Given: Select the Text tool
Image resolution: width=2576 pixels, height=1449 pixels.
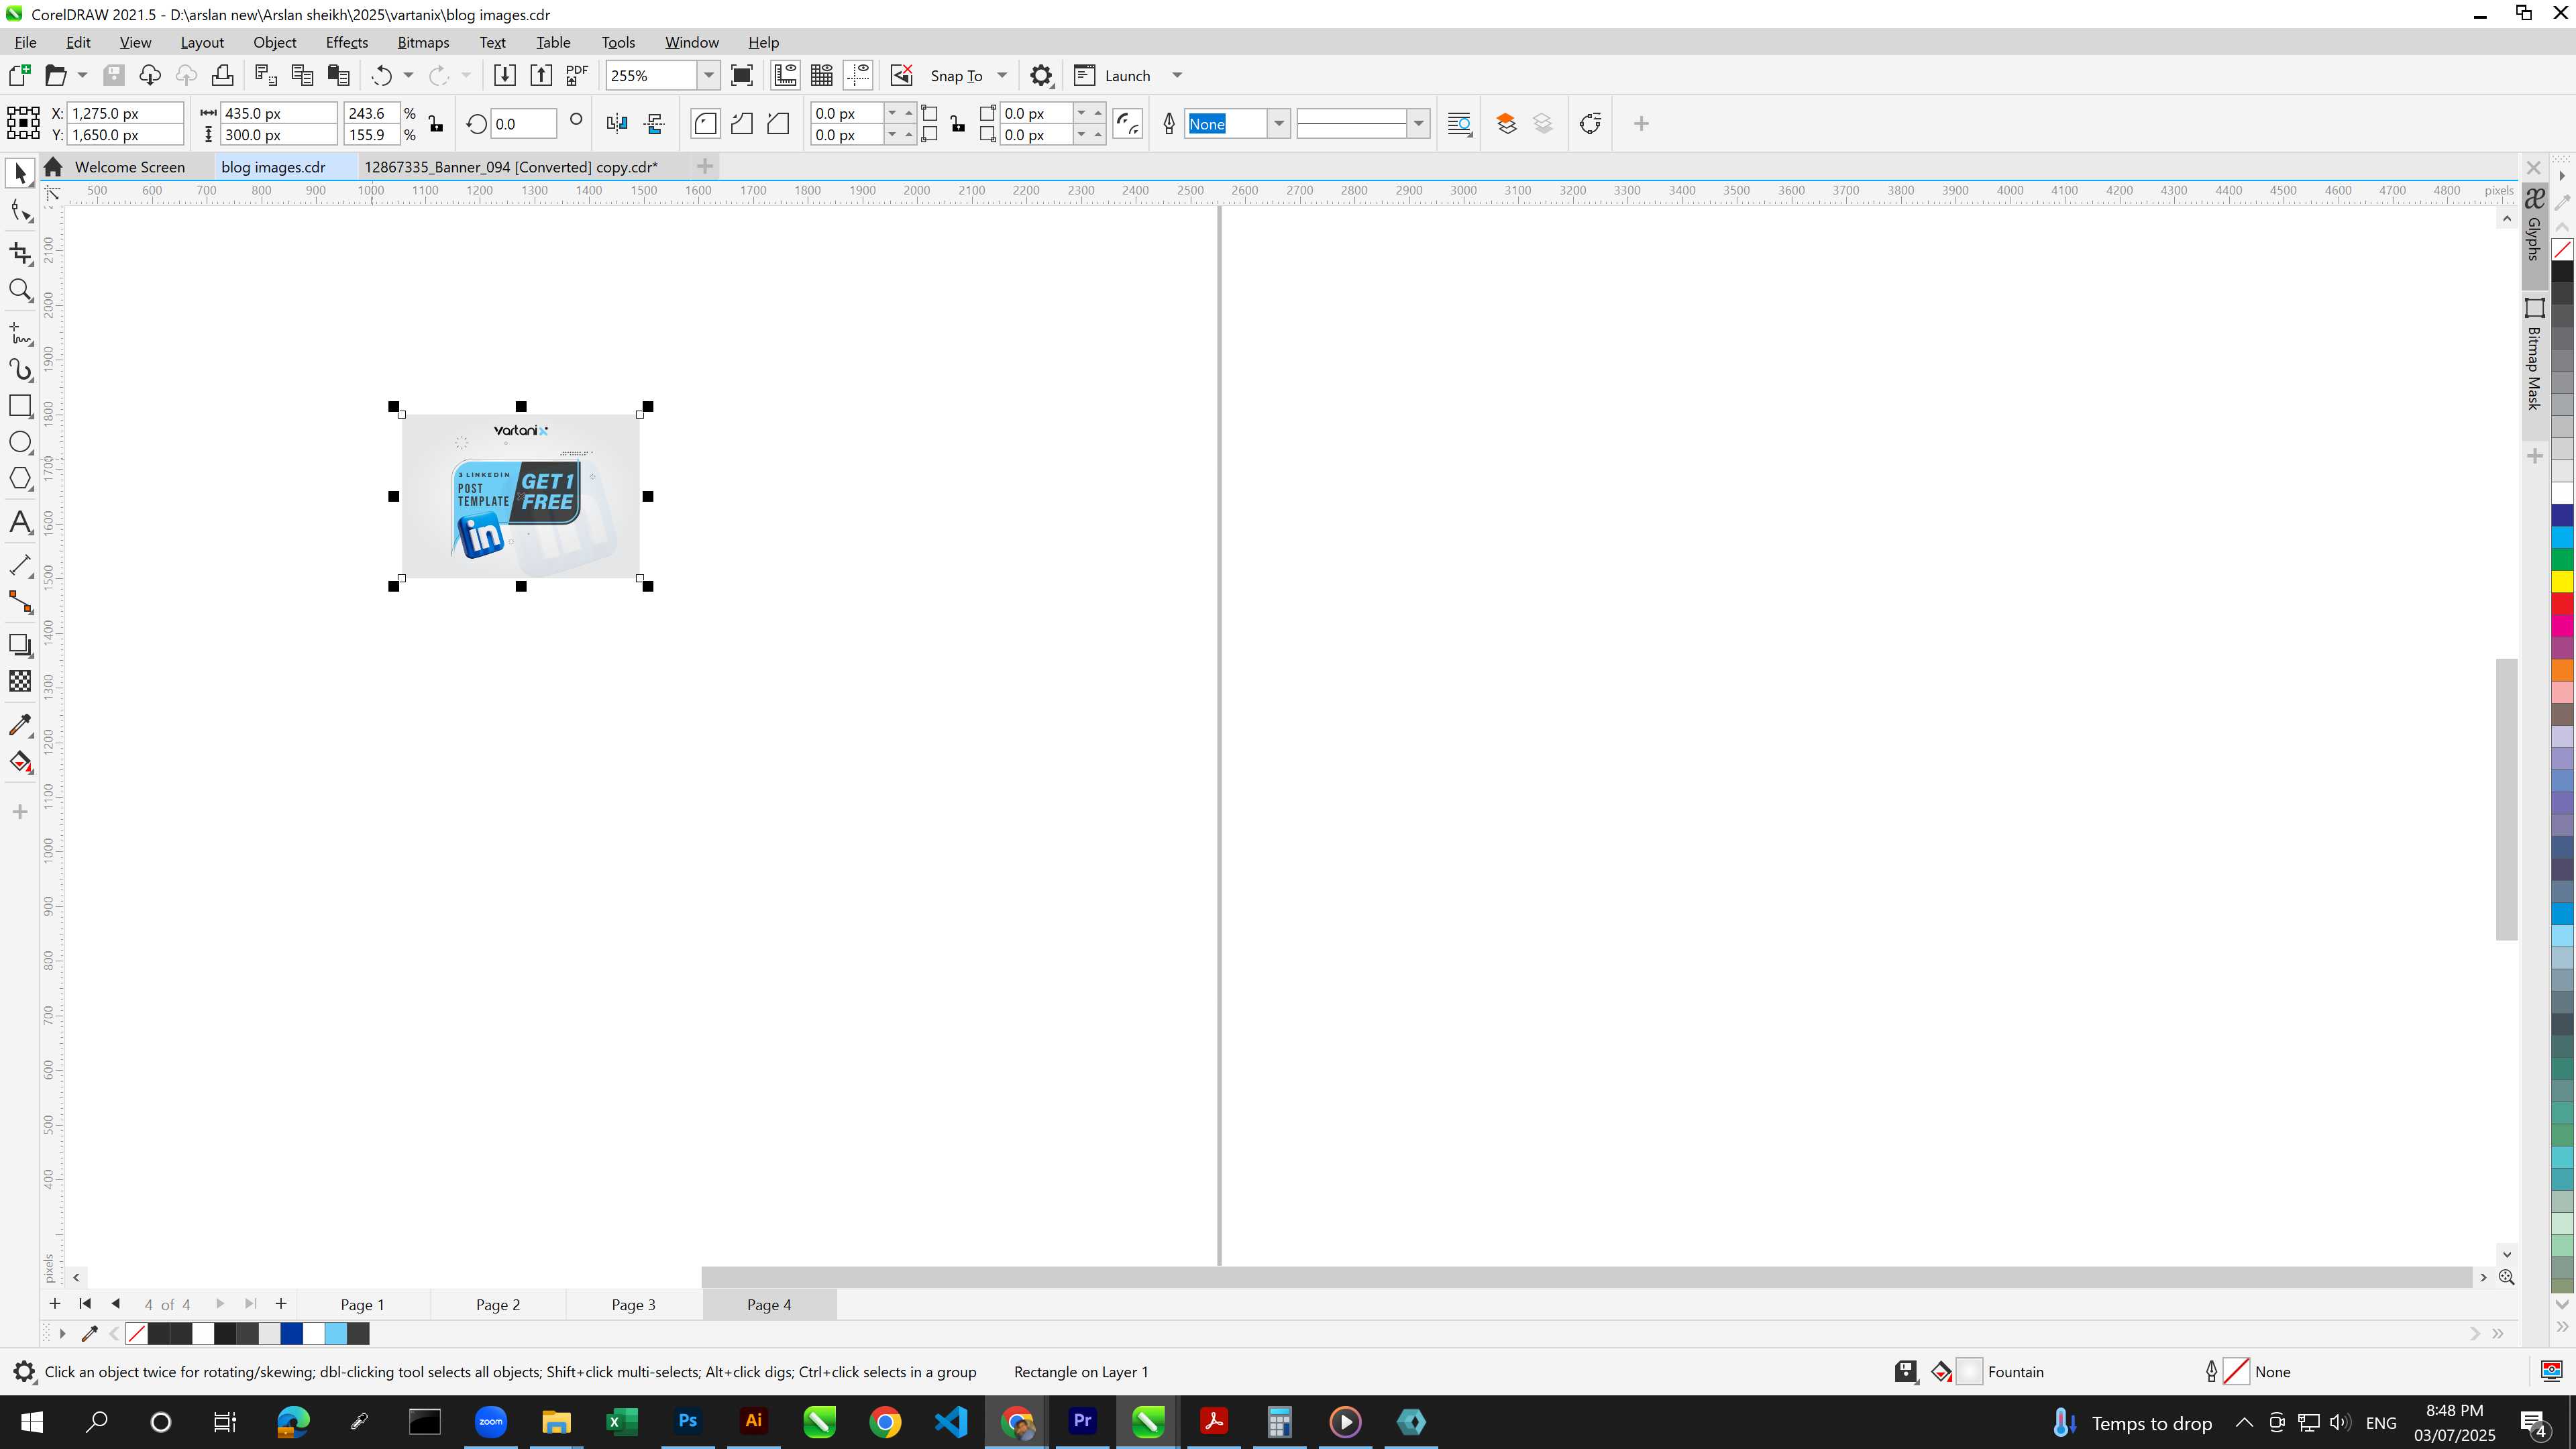Looking at the screenshot, I should (20, 522).
